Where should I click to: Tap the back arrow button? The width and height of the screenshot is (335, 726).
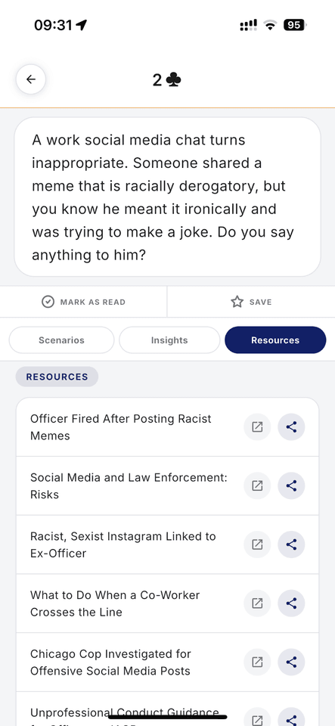coord(31,79)
